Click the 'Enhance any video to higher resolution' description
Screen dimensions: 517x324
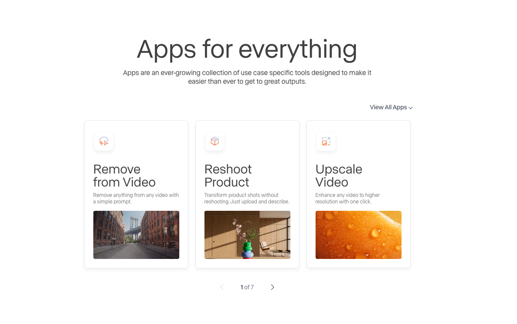pos(347,198)
